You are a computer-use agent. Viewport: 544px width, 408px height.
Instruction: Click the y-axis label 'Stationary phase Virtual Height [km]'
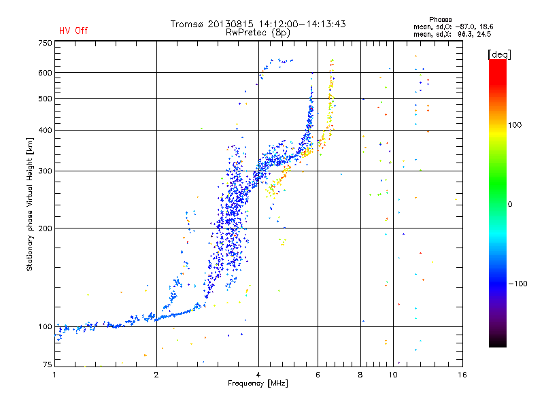tap(30, 204)
